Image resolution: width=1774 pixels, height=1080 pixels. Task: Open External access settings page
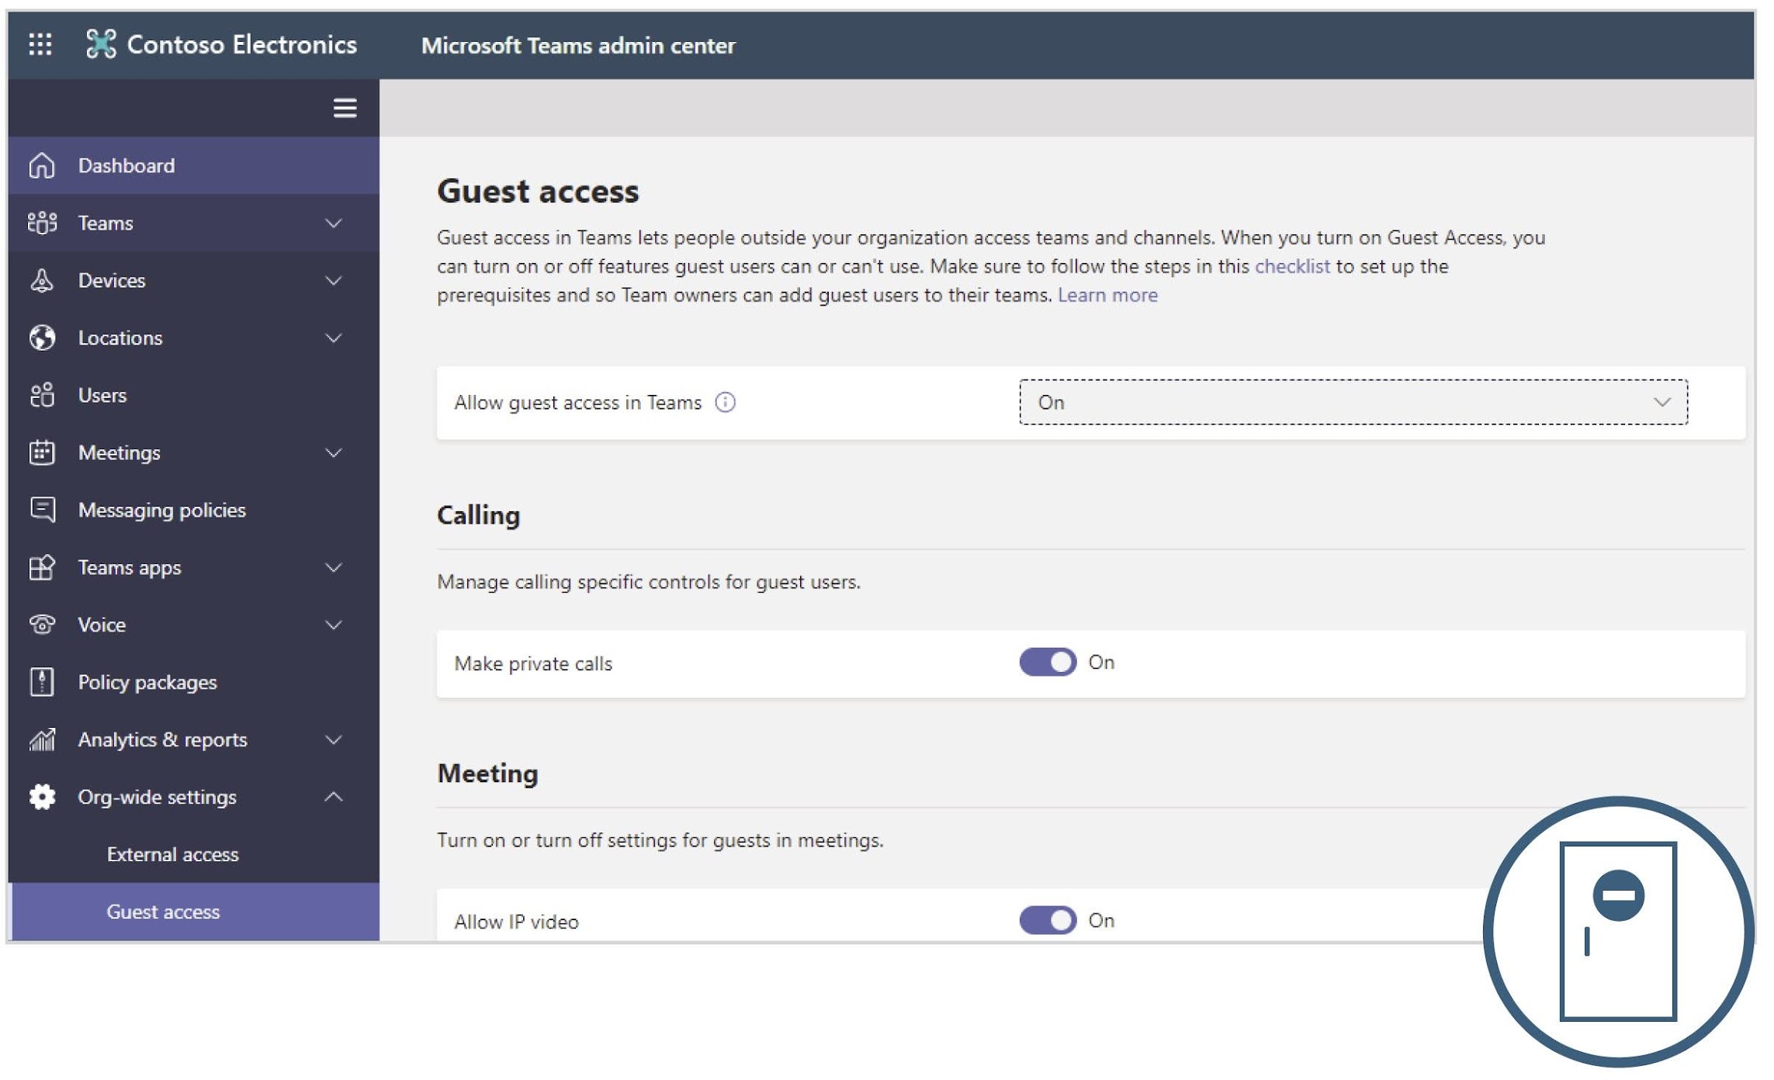pyautogui.click(x=172, y=854)
